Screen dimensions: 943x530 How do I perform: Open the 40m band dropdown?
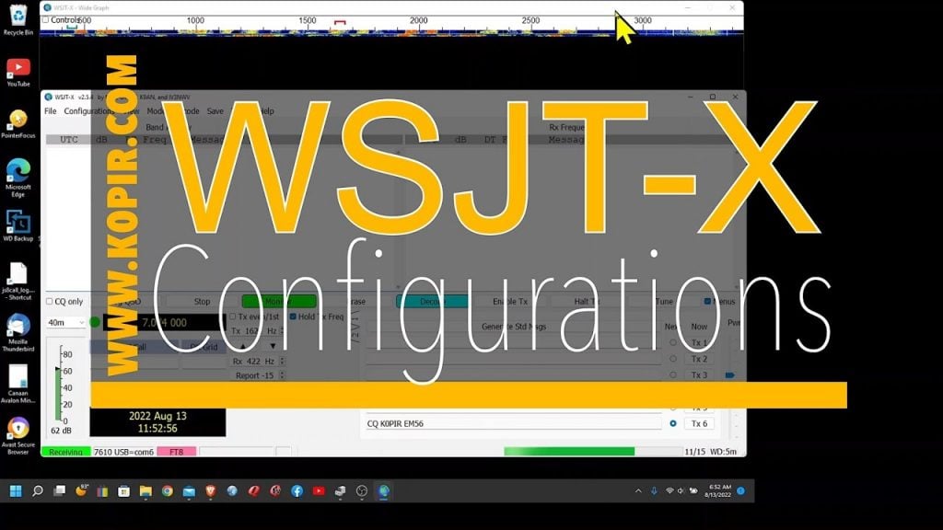[x=66, y=323]
